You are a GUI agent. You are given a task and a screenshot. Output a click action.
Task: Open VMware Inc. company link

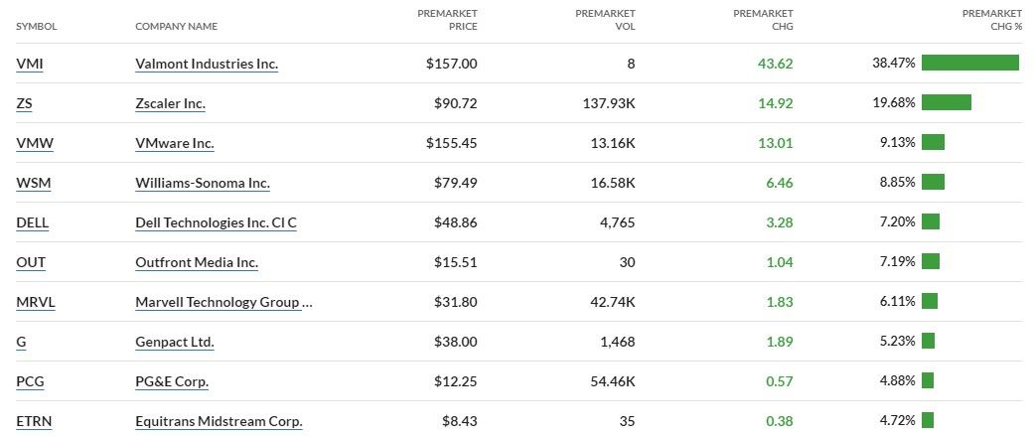coord(174,143)
